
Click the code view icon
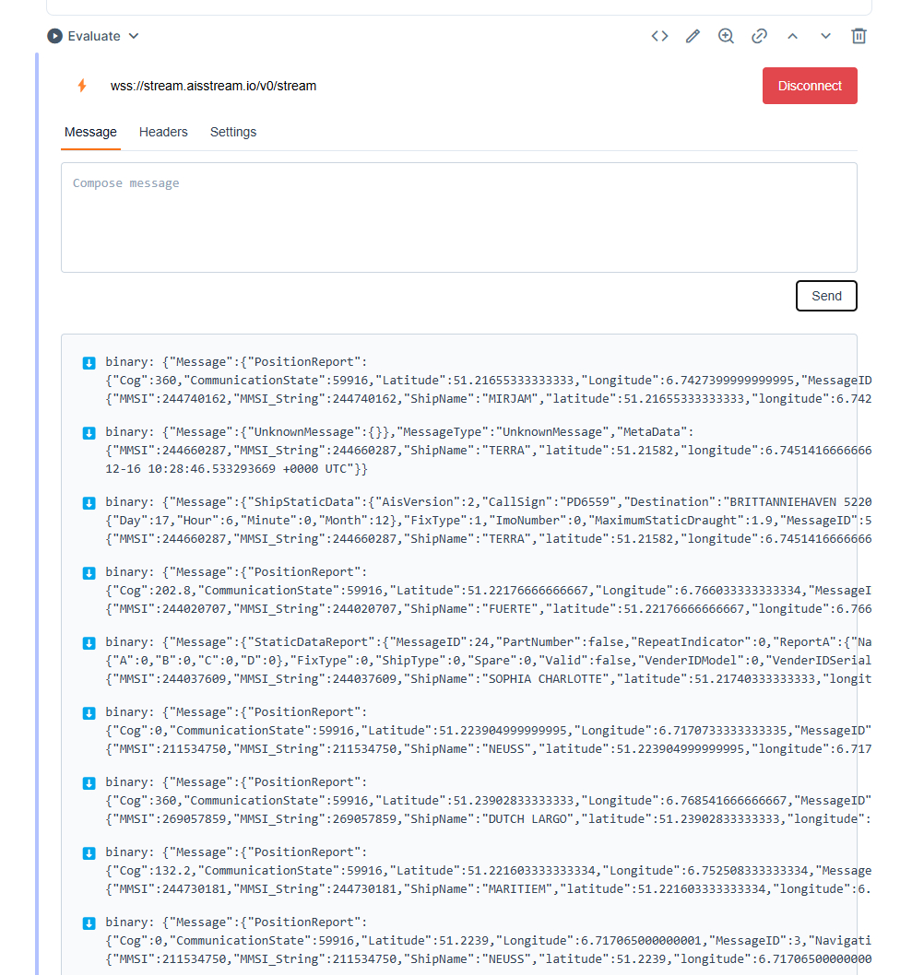(659, 36)
